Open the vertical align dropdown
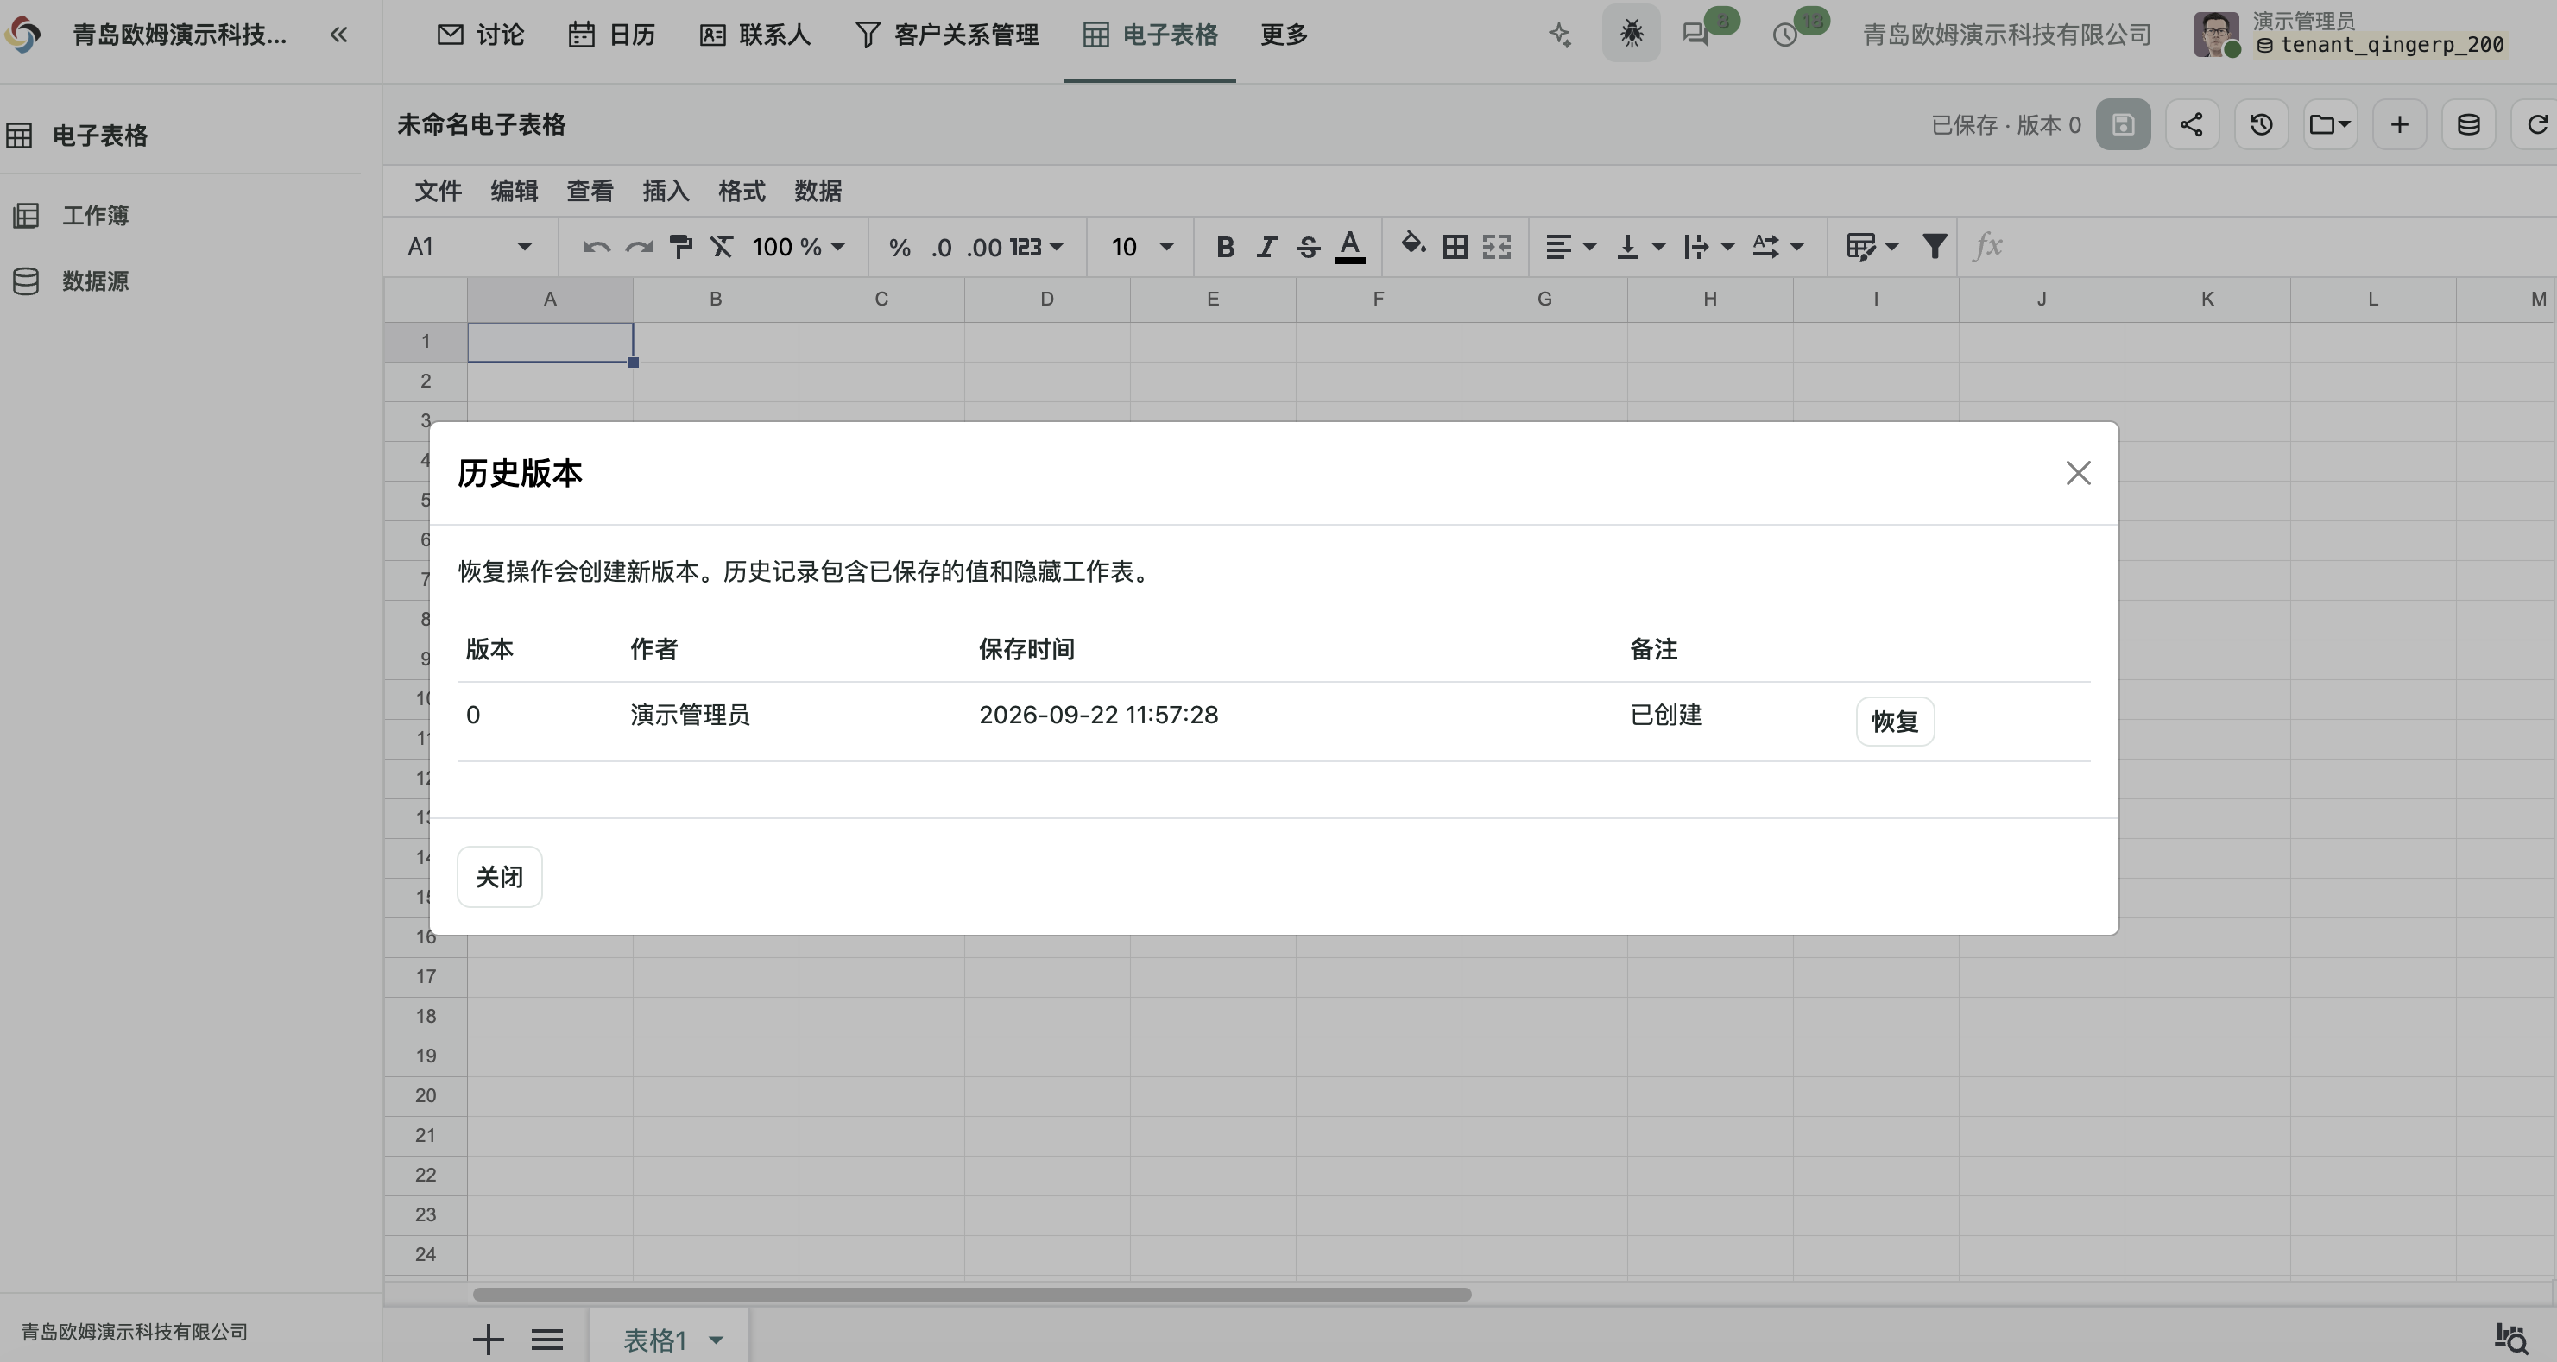The width and height of the screenshot is (2557, 1362). [x=1641, y=246]
